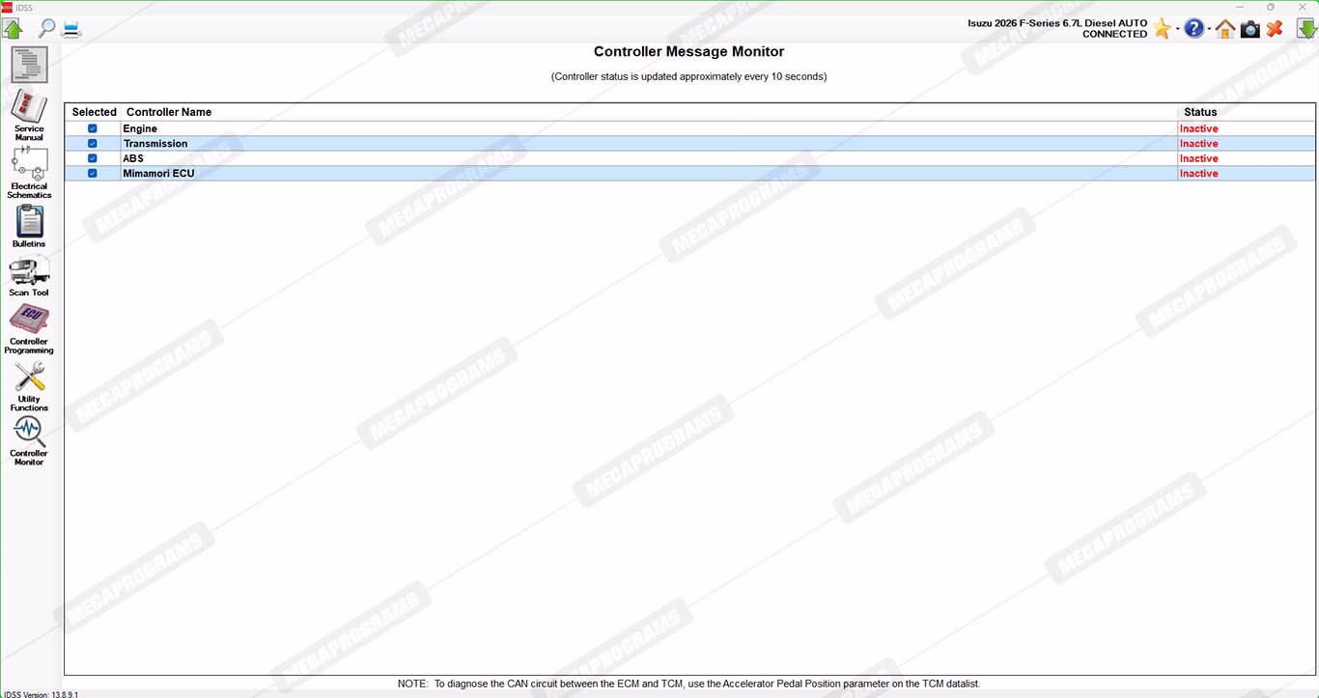Select the Engine controller name
The width and height of the screenshot is (1319, 698).
point(140,128)
